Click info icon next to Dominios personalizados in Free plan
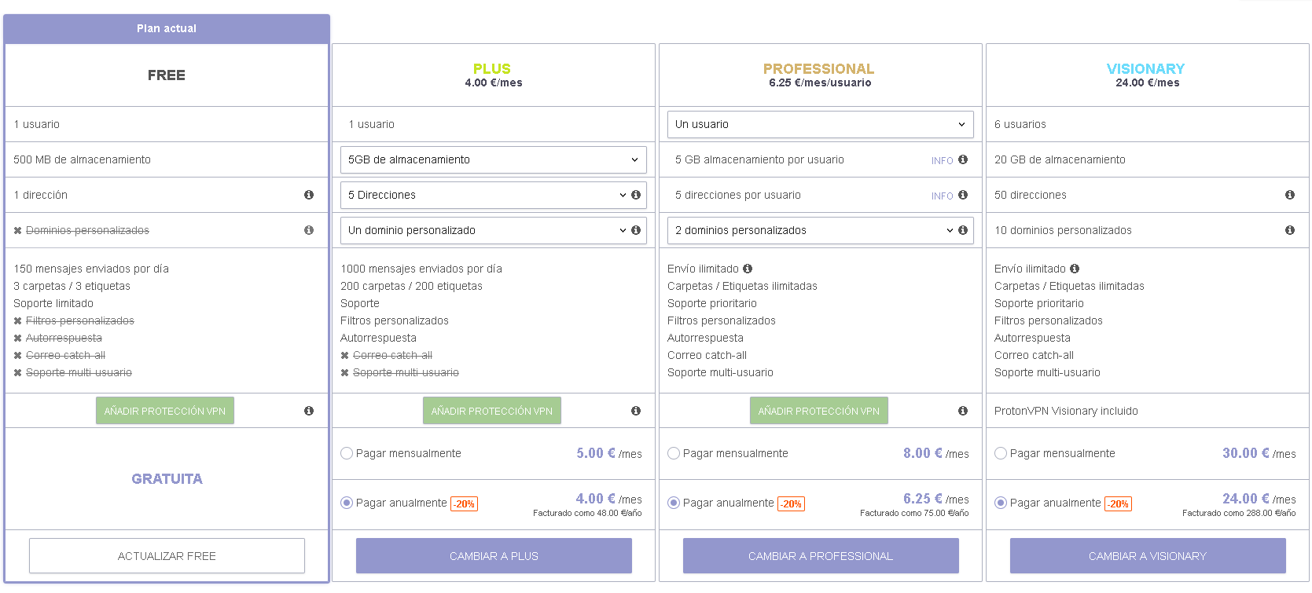The height and width of the screenshot is (593, 1312). point(309,230)
